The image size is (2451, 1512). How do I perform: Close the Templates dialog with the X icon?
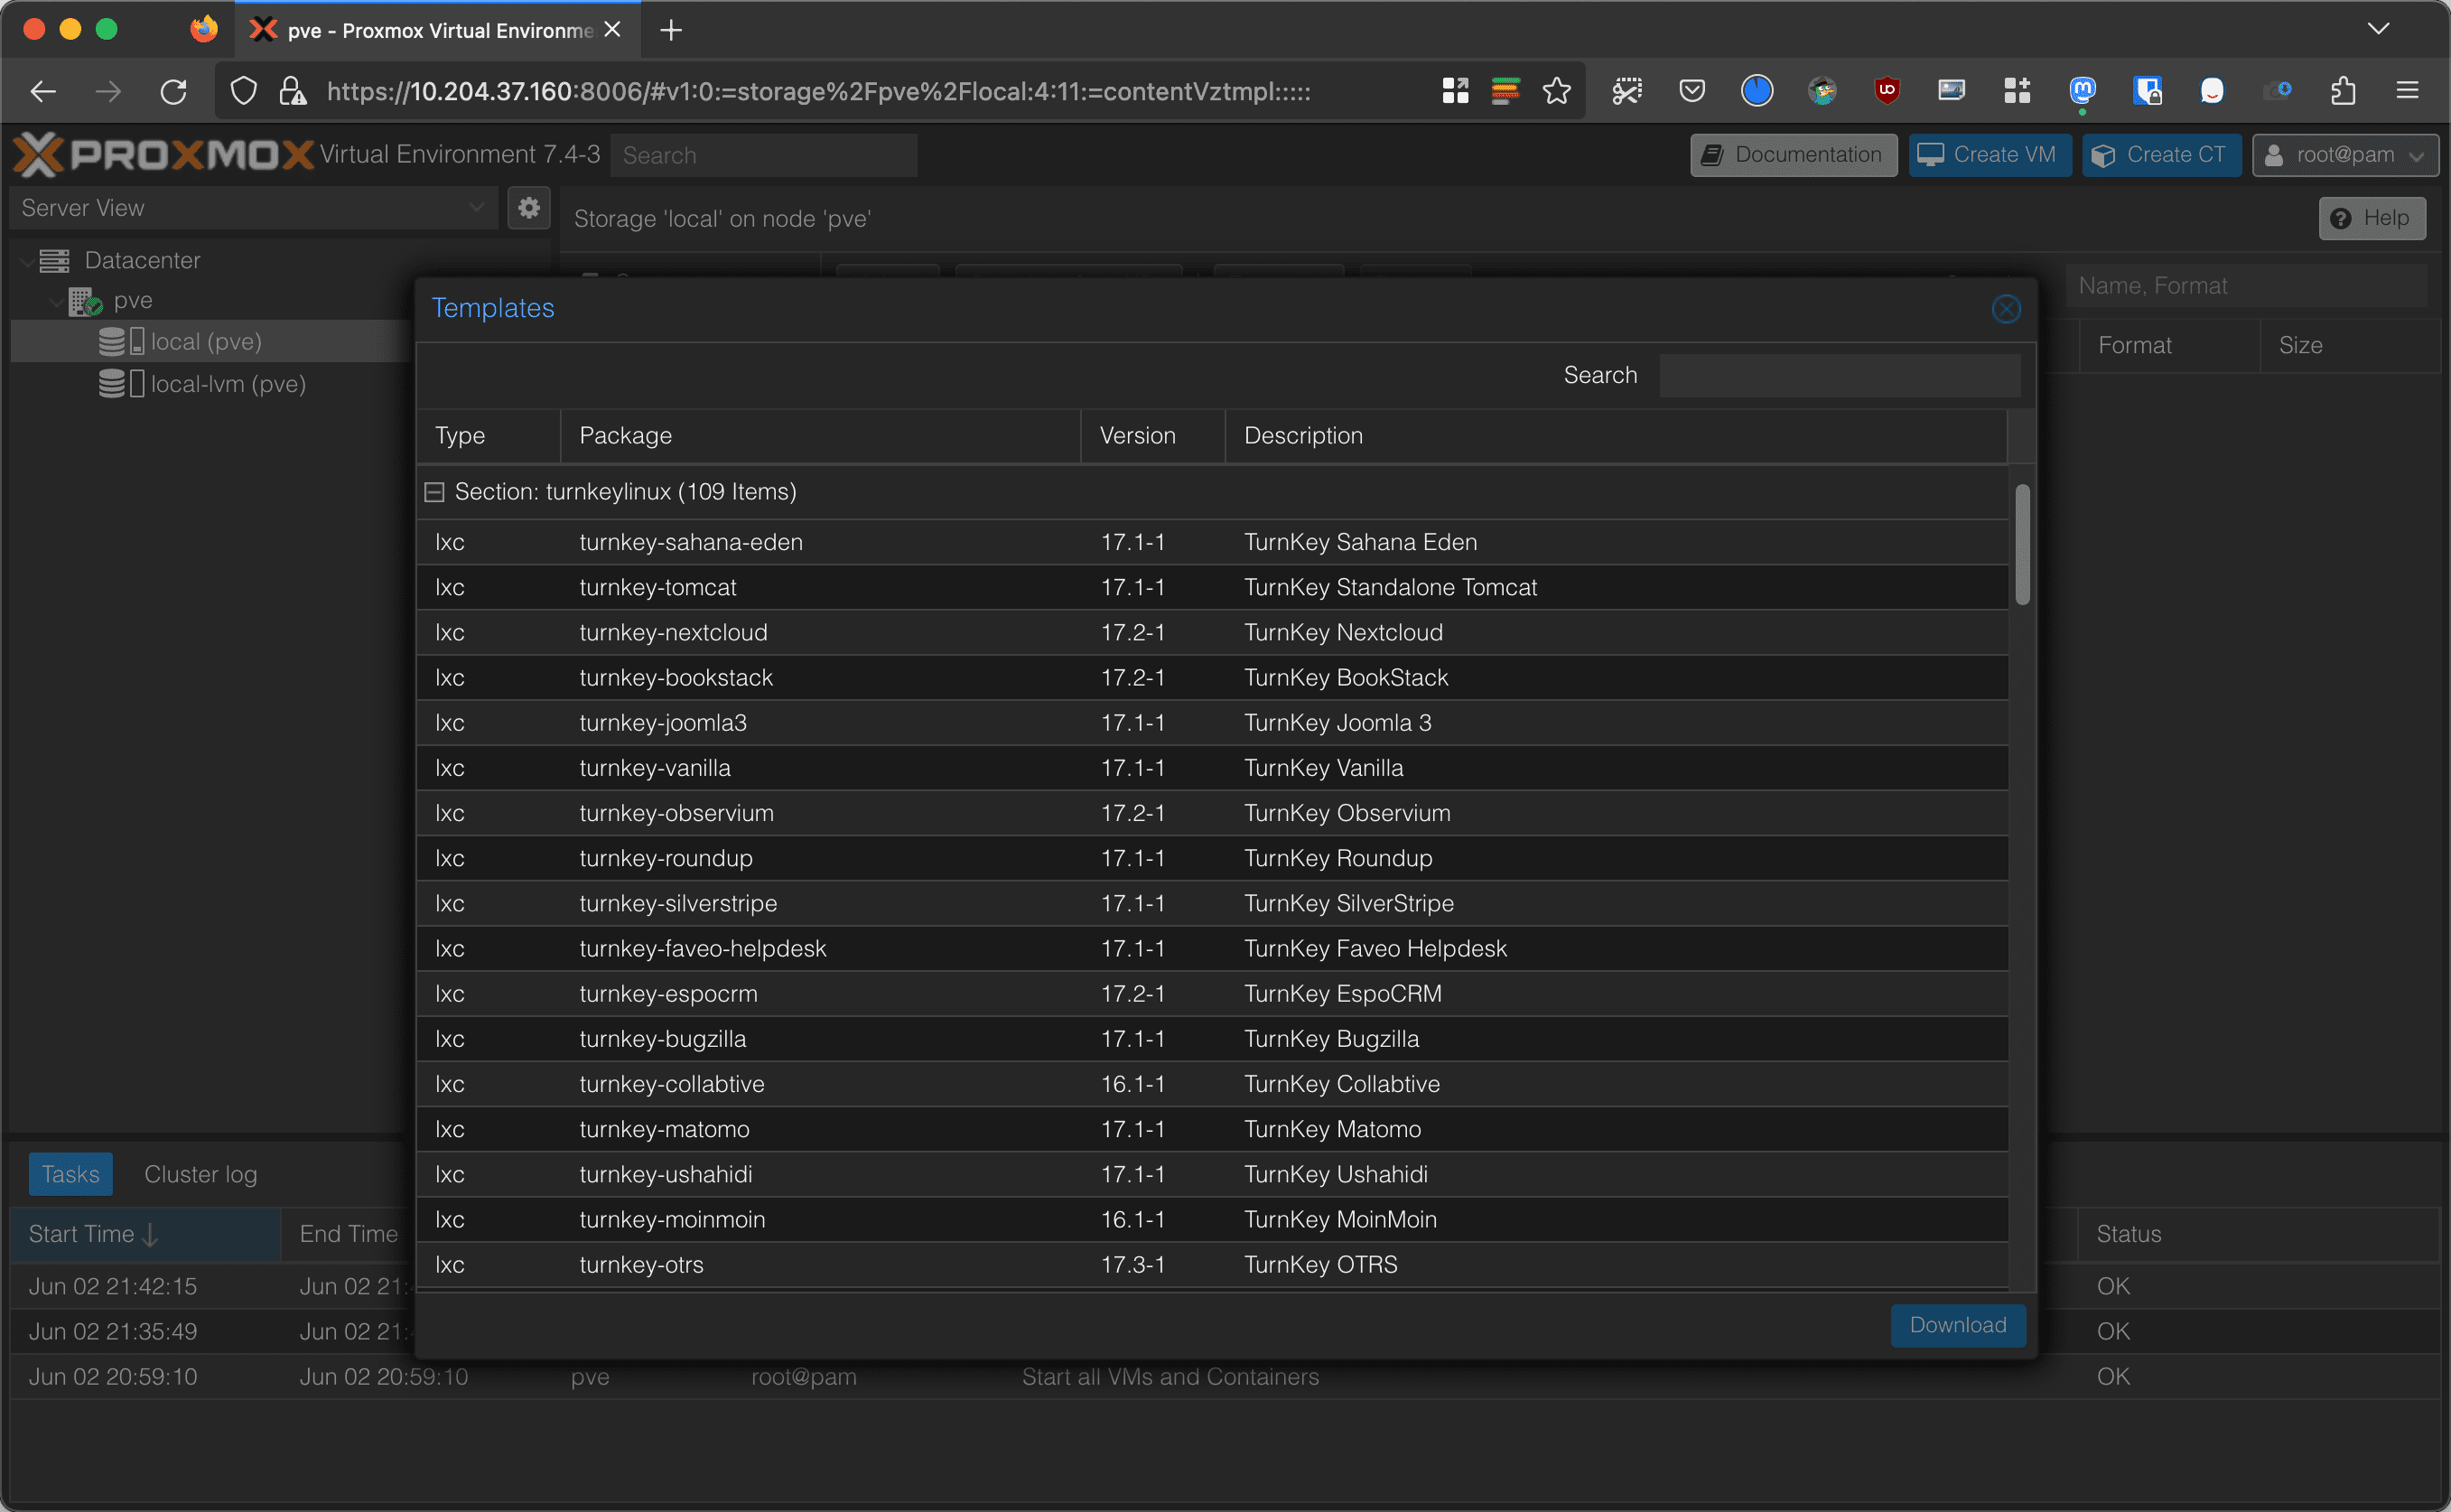pos(2005,309)
